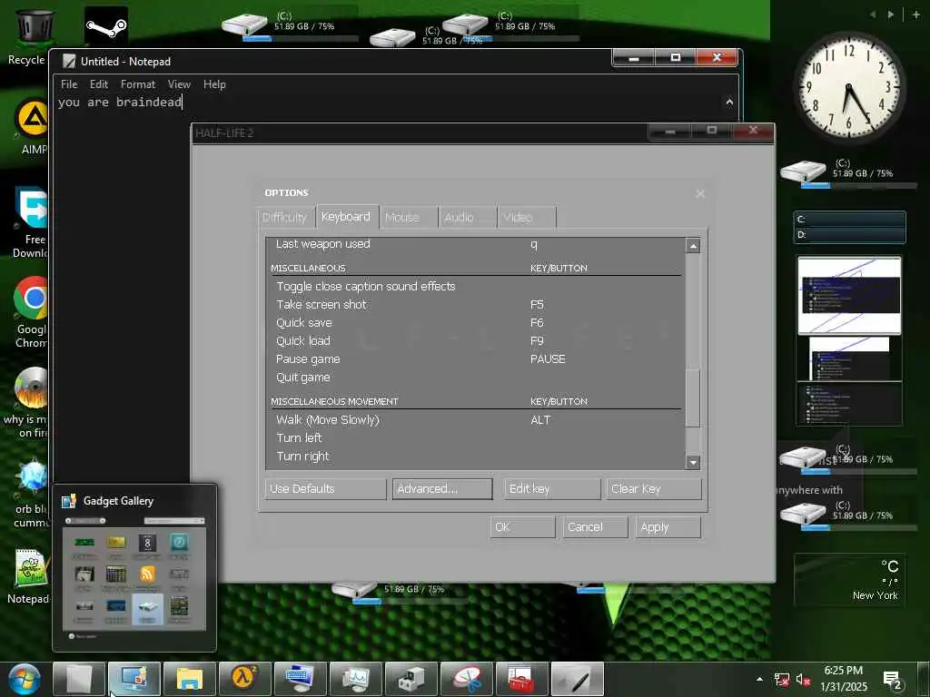The height and width of the screenshot is (697, 930).
Task: Select the blank document taskbar button
Action: coord(79,679)
